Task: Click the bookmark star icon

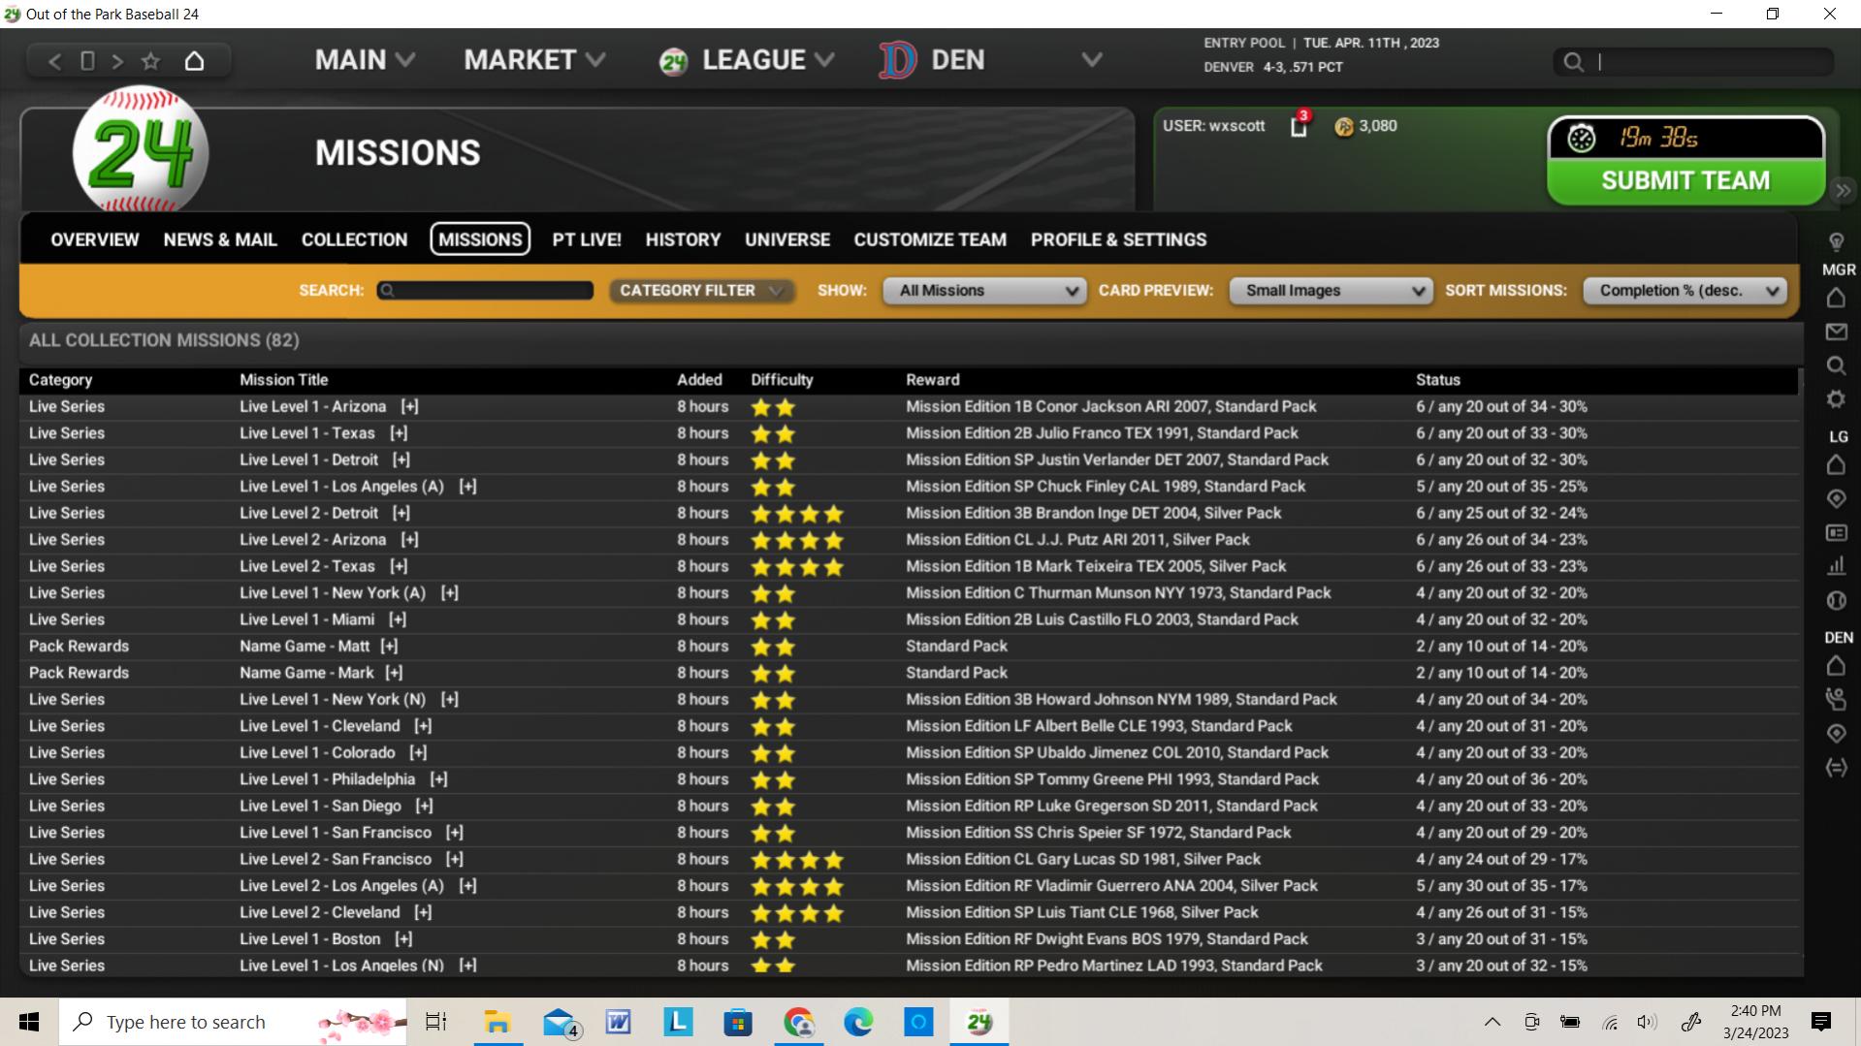Action: point(150,62)
